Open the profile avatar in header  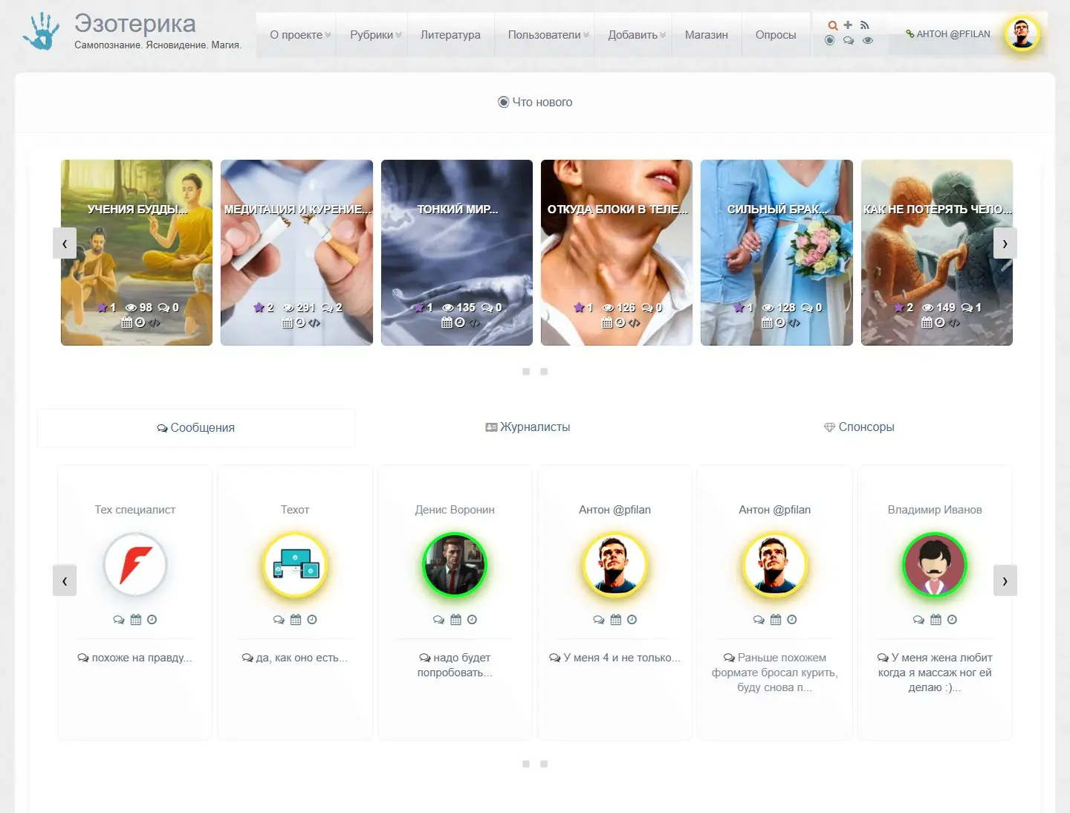(1022, 33)
